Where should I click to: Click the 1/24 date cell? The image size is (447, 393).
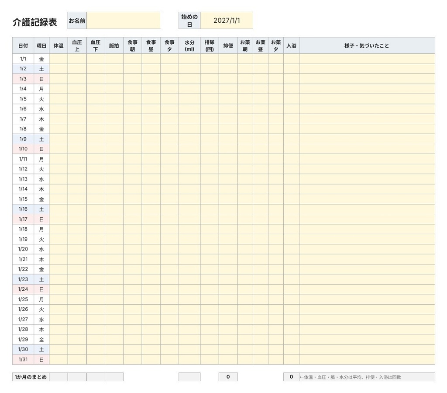(x=23, y=289)
